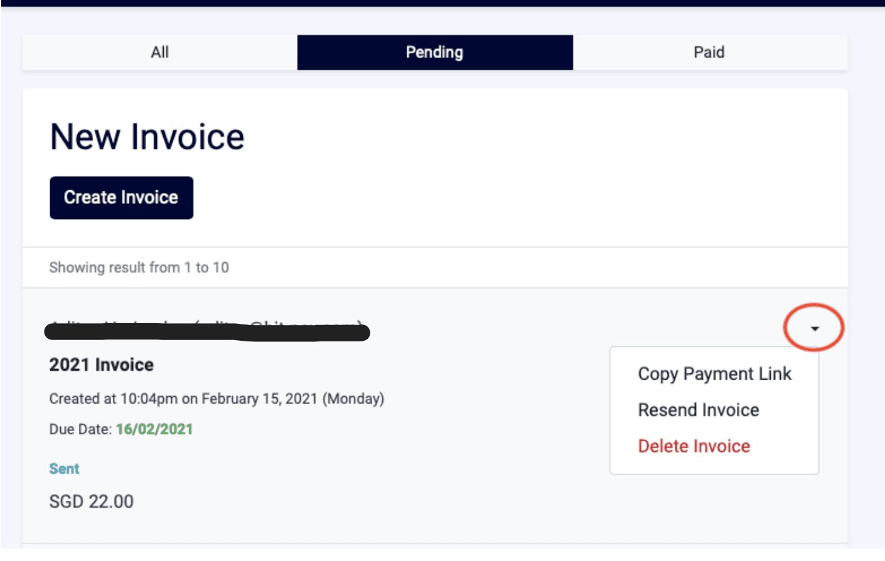Select the SGD 22.00 amount
The image size is (885, 561).
pyautogui.click(x=92, y=501)
